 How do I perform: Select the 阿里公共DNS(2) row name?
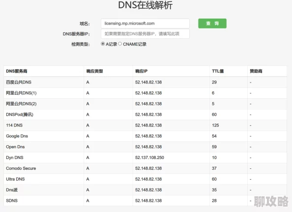21,104
